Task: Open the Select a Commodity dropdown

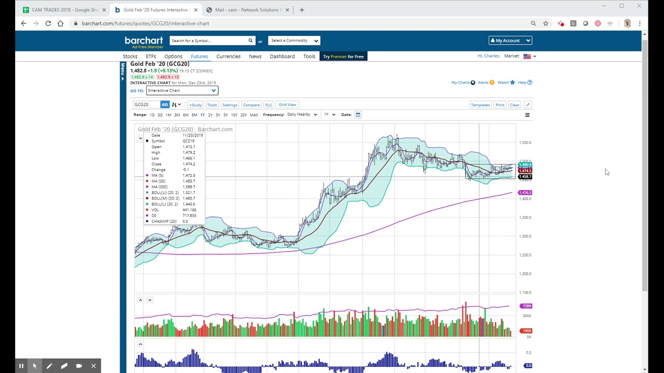Action: point(294,40)
